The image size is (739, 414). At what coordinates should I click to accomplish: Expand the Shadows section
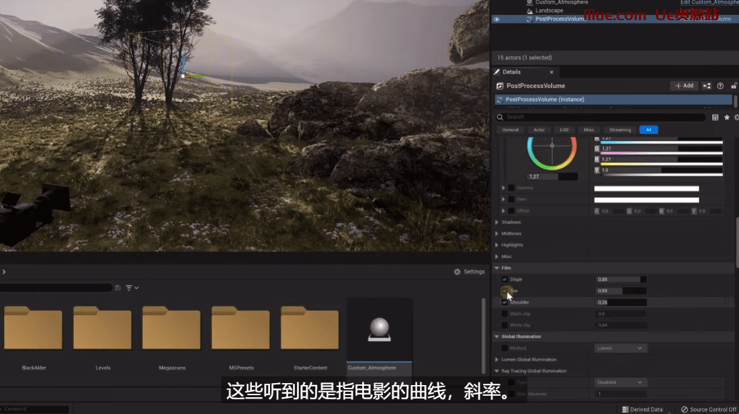click(x=497, y=222)
